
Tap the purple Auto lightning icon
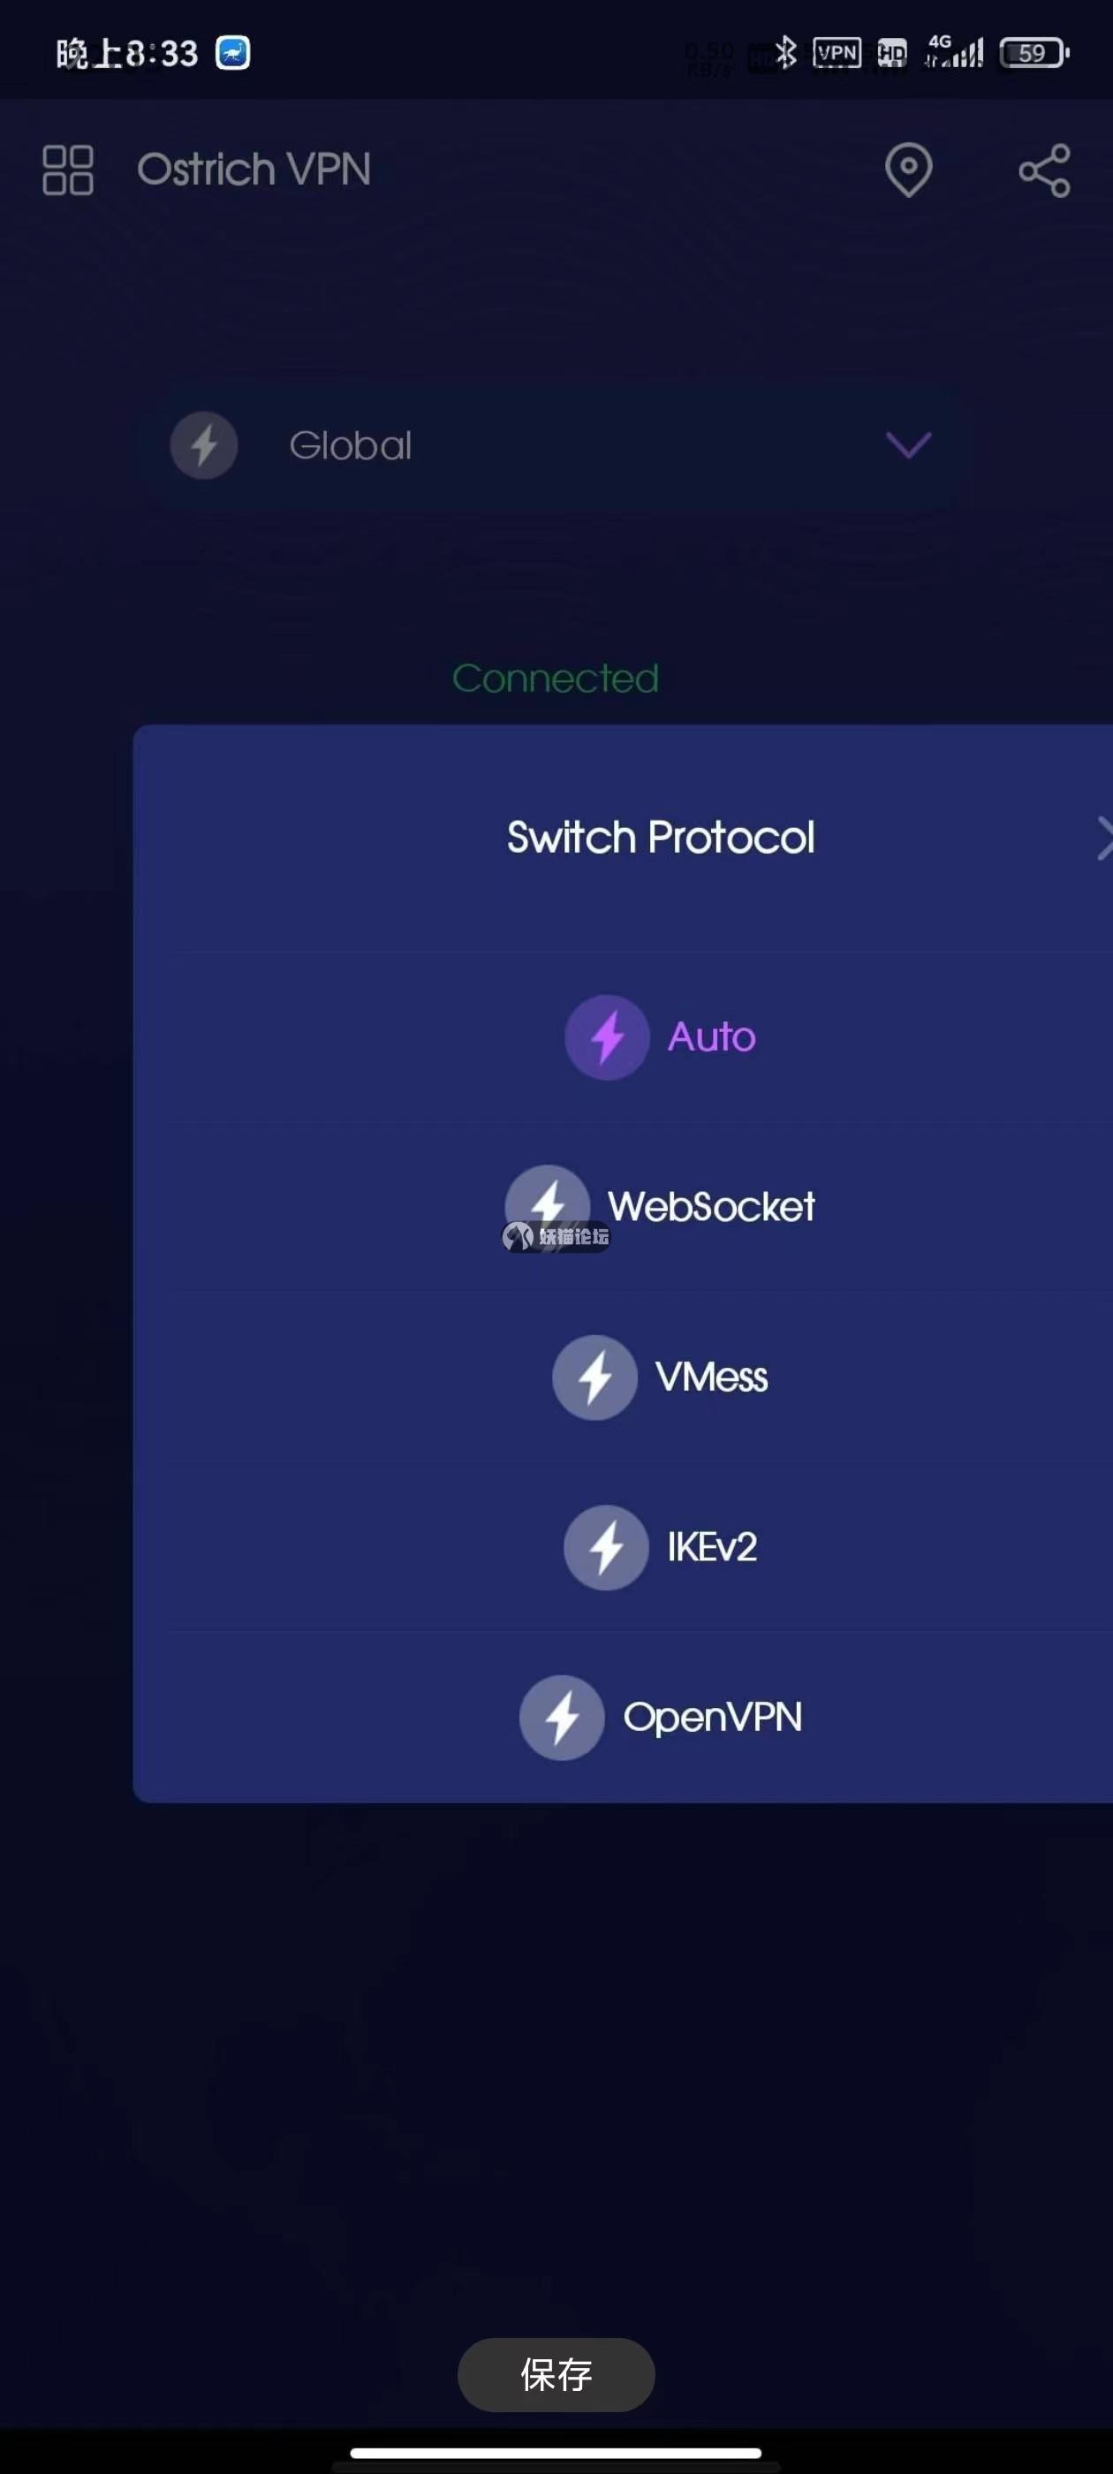[x=606, y=1037]
